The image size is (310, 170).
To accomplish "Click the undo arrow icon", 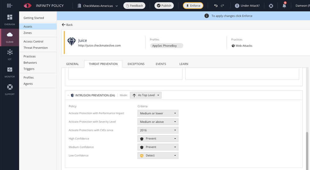I will (x=216, y=6).
